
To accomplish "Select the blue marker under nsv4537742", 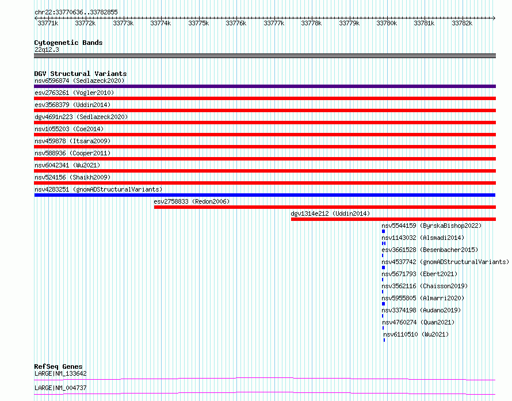I will pos(383,268).
